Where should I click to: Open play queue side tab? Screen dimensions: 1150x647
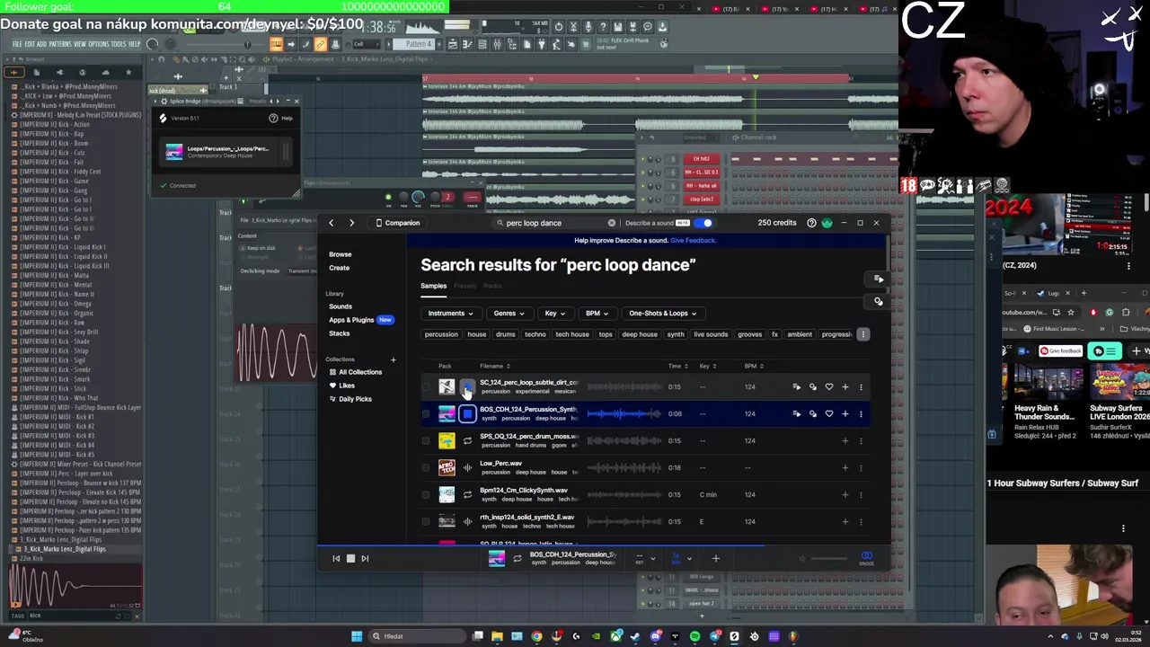pyautogui.click(x=879, y=279)
